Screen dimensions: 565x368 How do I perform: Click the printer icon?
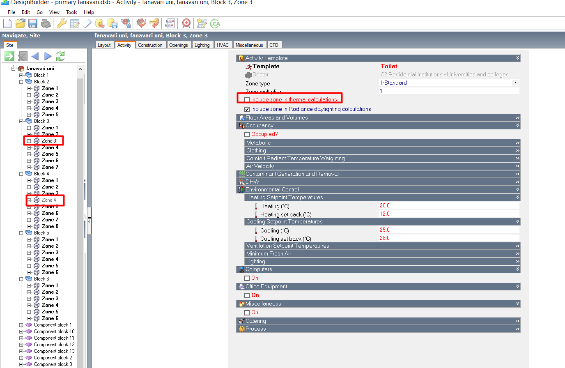click(46, 23)
